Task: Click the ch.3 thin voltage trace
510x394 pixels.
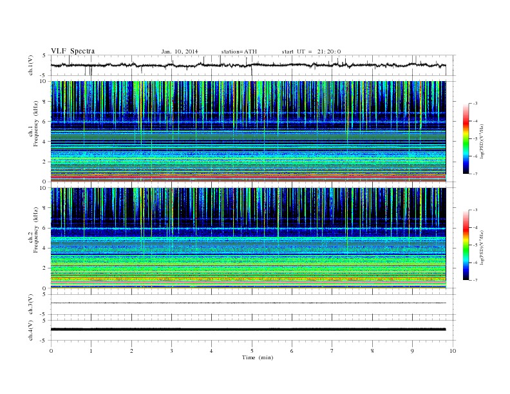Action: [248, 303]
